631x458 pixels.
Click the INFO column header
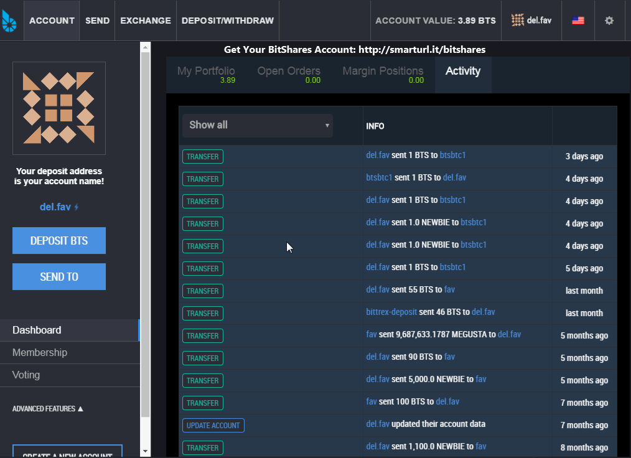click(375, 126)
